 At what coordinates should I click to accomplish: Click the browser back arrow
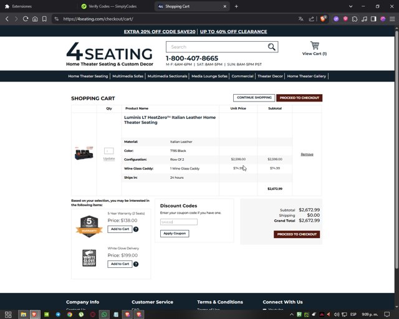click(7, 19)
